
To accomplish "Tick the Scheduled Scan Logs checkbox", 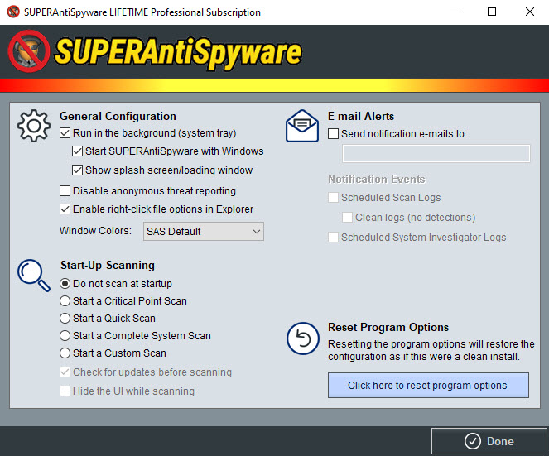I will [334, 197].
